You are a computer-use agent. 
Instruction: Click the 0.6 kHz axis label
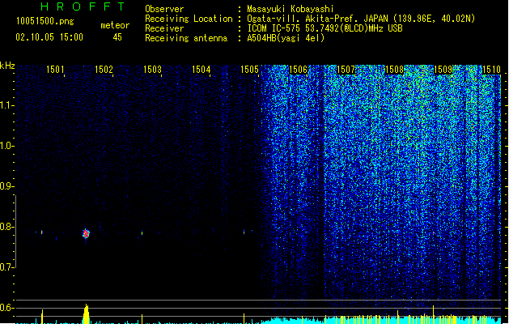(6, 308)
